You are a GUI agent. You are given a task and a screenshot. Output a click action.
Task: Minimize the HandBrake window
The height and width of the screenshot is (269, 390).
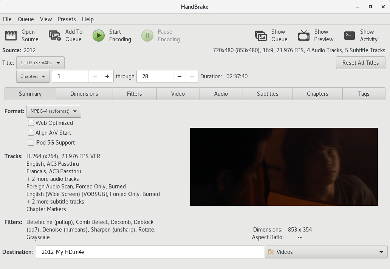click(x=357, y=7)
